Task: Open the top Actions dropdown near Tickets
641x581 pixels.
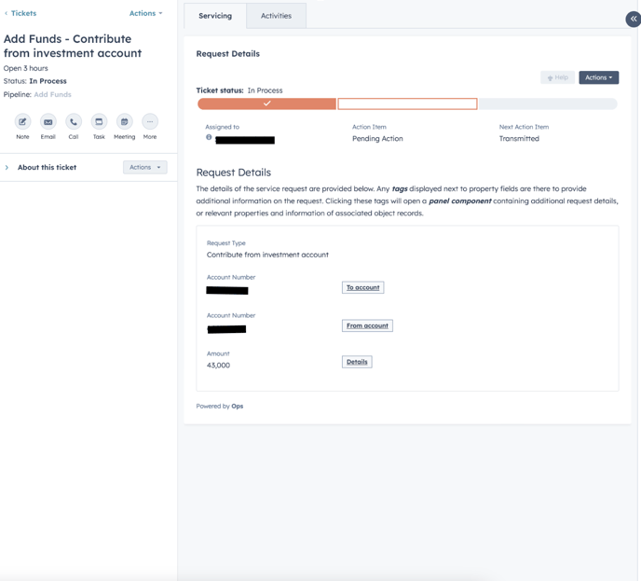Action: [145, 14]
